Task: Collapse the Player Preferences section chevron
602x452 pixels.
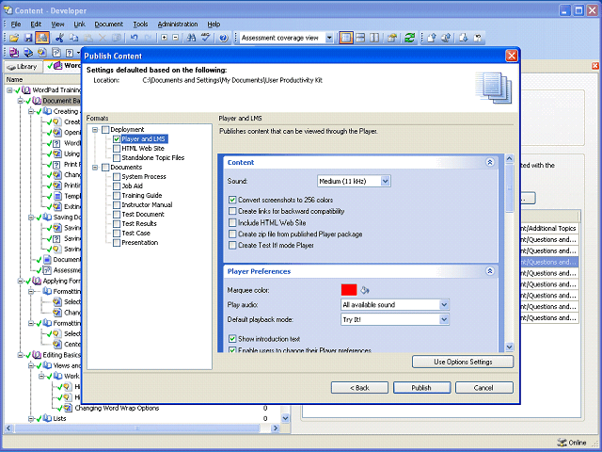Action: [x=489, y=271]
